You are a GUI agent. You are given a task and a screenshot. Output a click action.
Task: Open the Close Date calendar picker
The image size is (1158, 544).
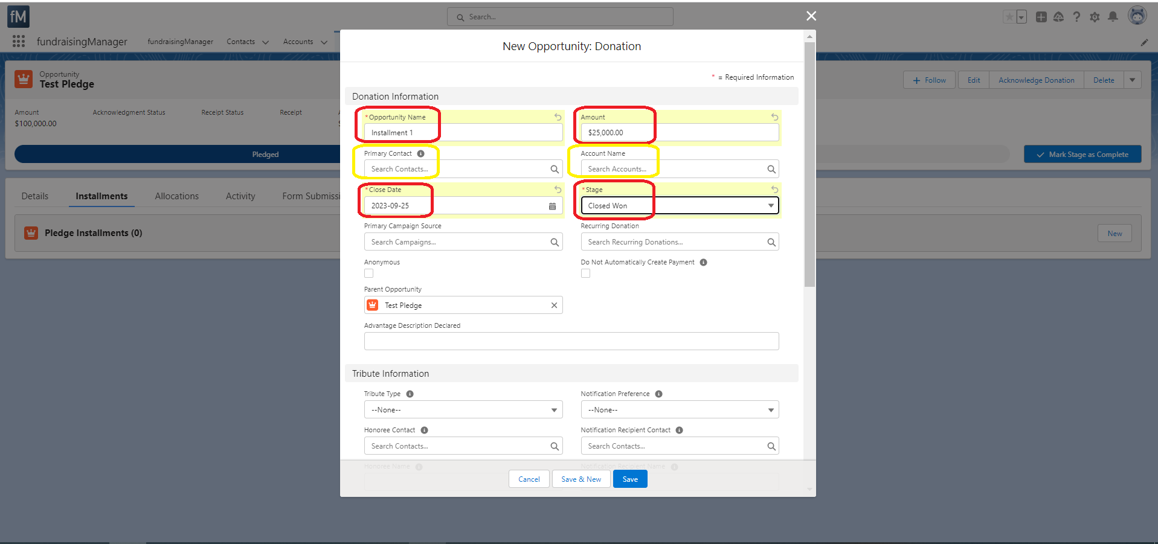(552, 206)
